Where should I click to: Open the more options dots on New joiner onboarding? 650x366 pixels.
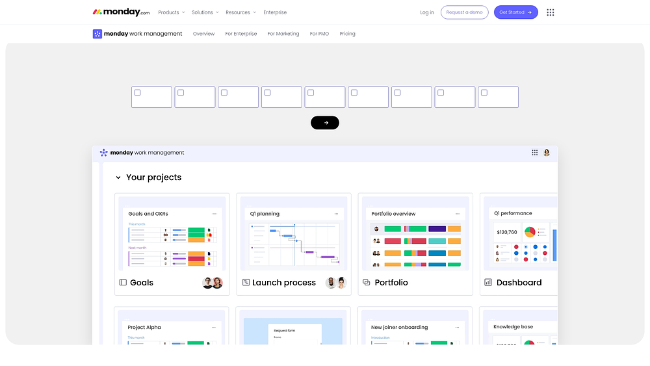[457, 328]
